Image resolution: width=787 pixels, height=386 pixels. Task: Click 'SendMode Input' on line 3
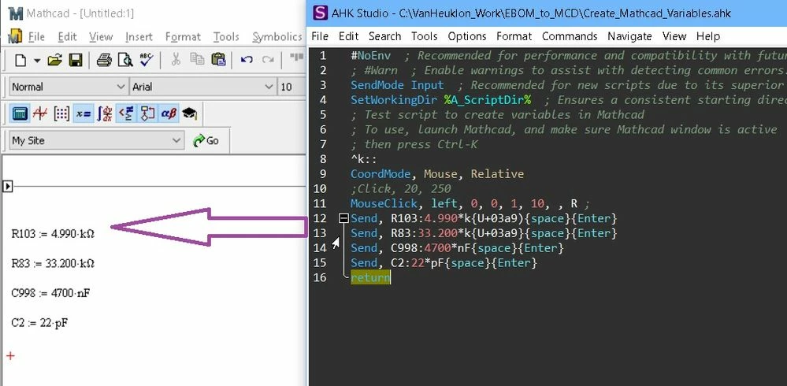click(x=397, y=85)
